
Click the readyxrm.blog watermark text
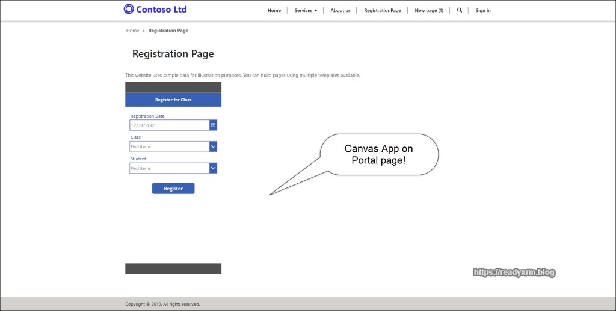click(x=514, y=272)
